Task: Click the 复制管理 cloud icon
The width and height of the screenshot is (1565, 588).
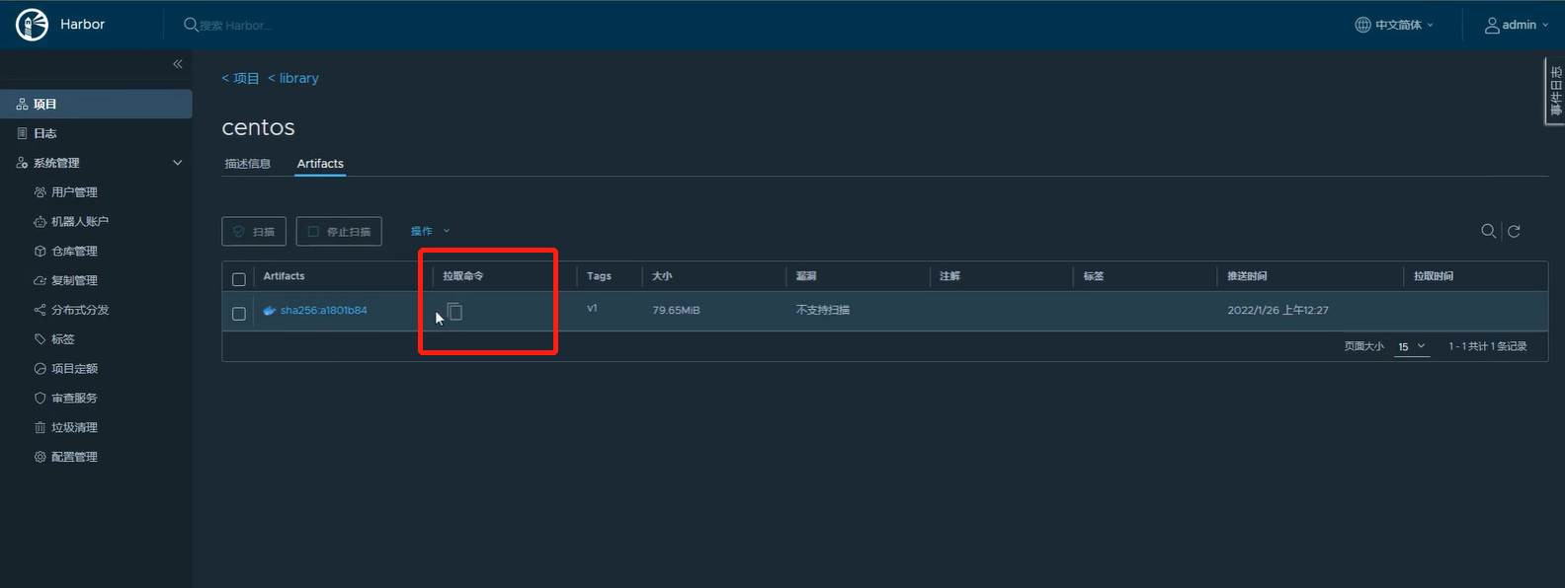Action: point(41,280)
